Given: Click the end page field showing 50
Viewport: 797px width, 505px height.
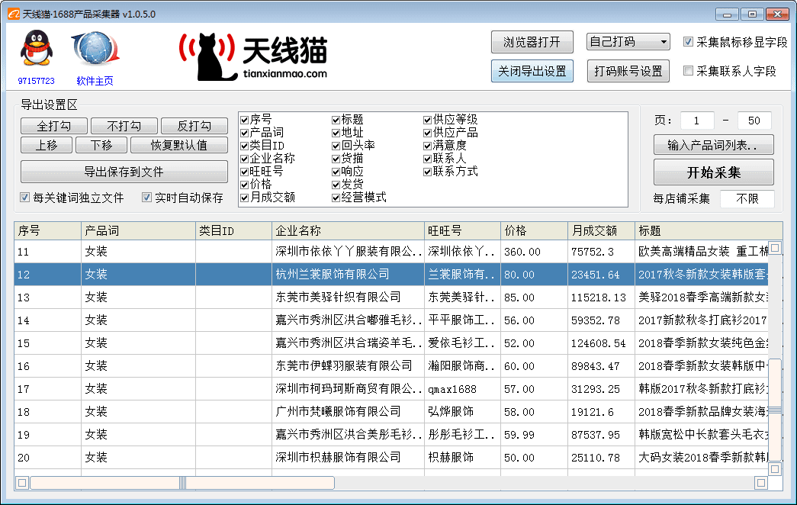Looking at the screenshot, I should [754, 121].
